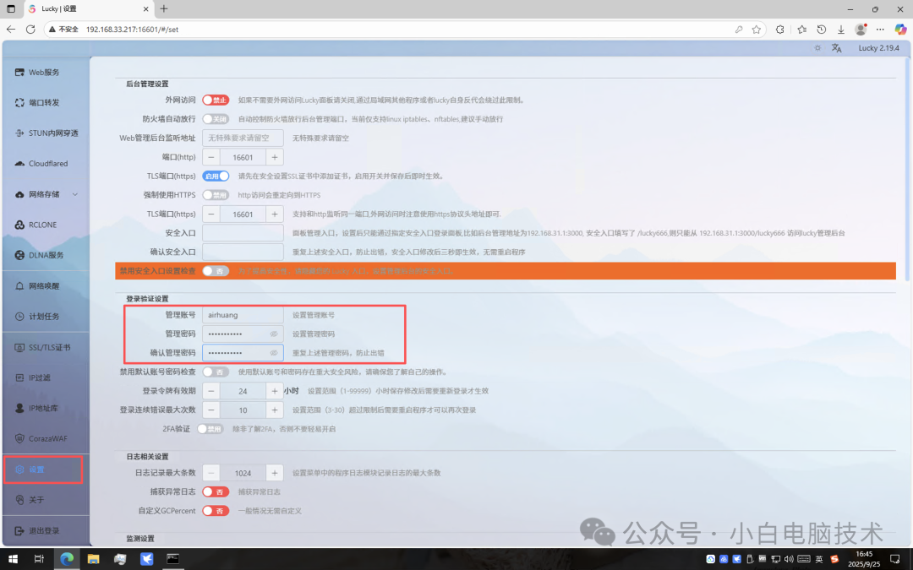The image size is (913, 570).
Task: Decrease 登录令牌有效期 with minus
Action: pos(210,390)
